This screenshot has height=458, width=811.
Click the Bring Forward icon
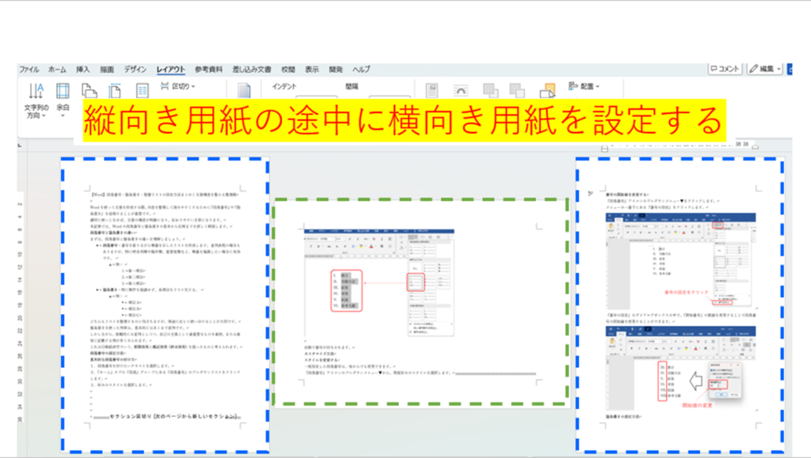(490, 90)
